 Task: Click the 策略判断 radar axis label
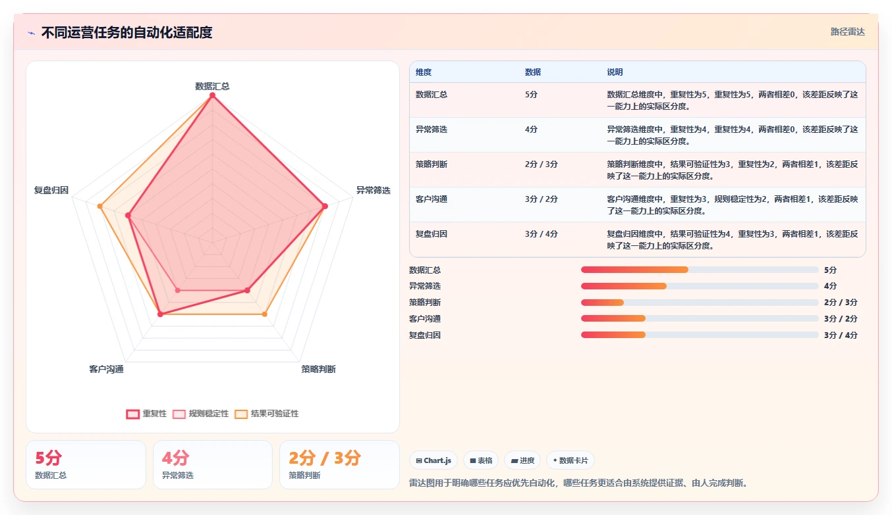point(319,369)
